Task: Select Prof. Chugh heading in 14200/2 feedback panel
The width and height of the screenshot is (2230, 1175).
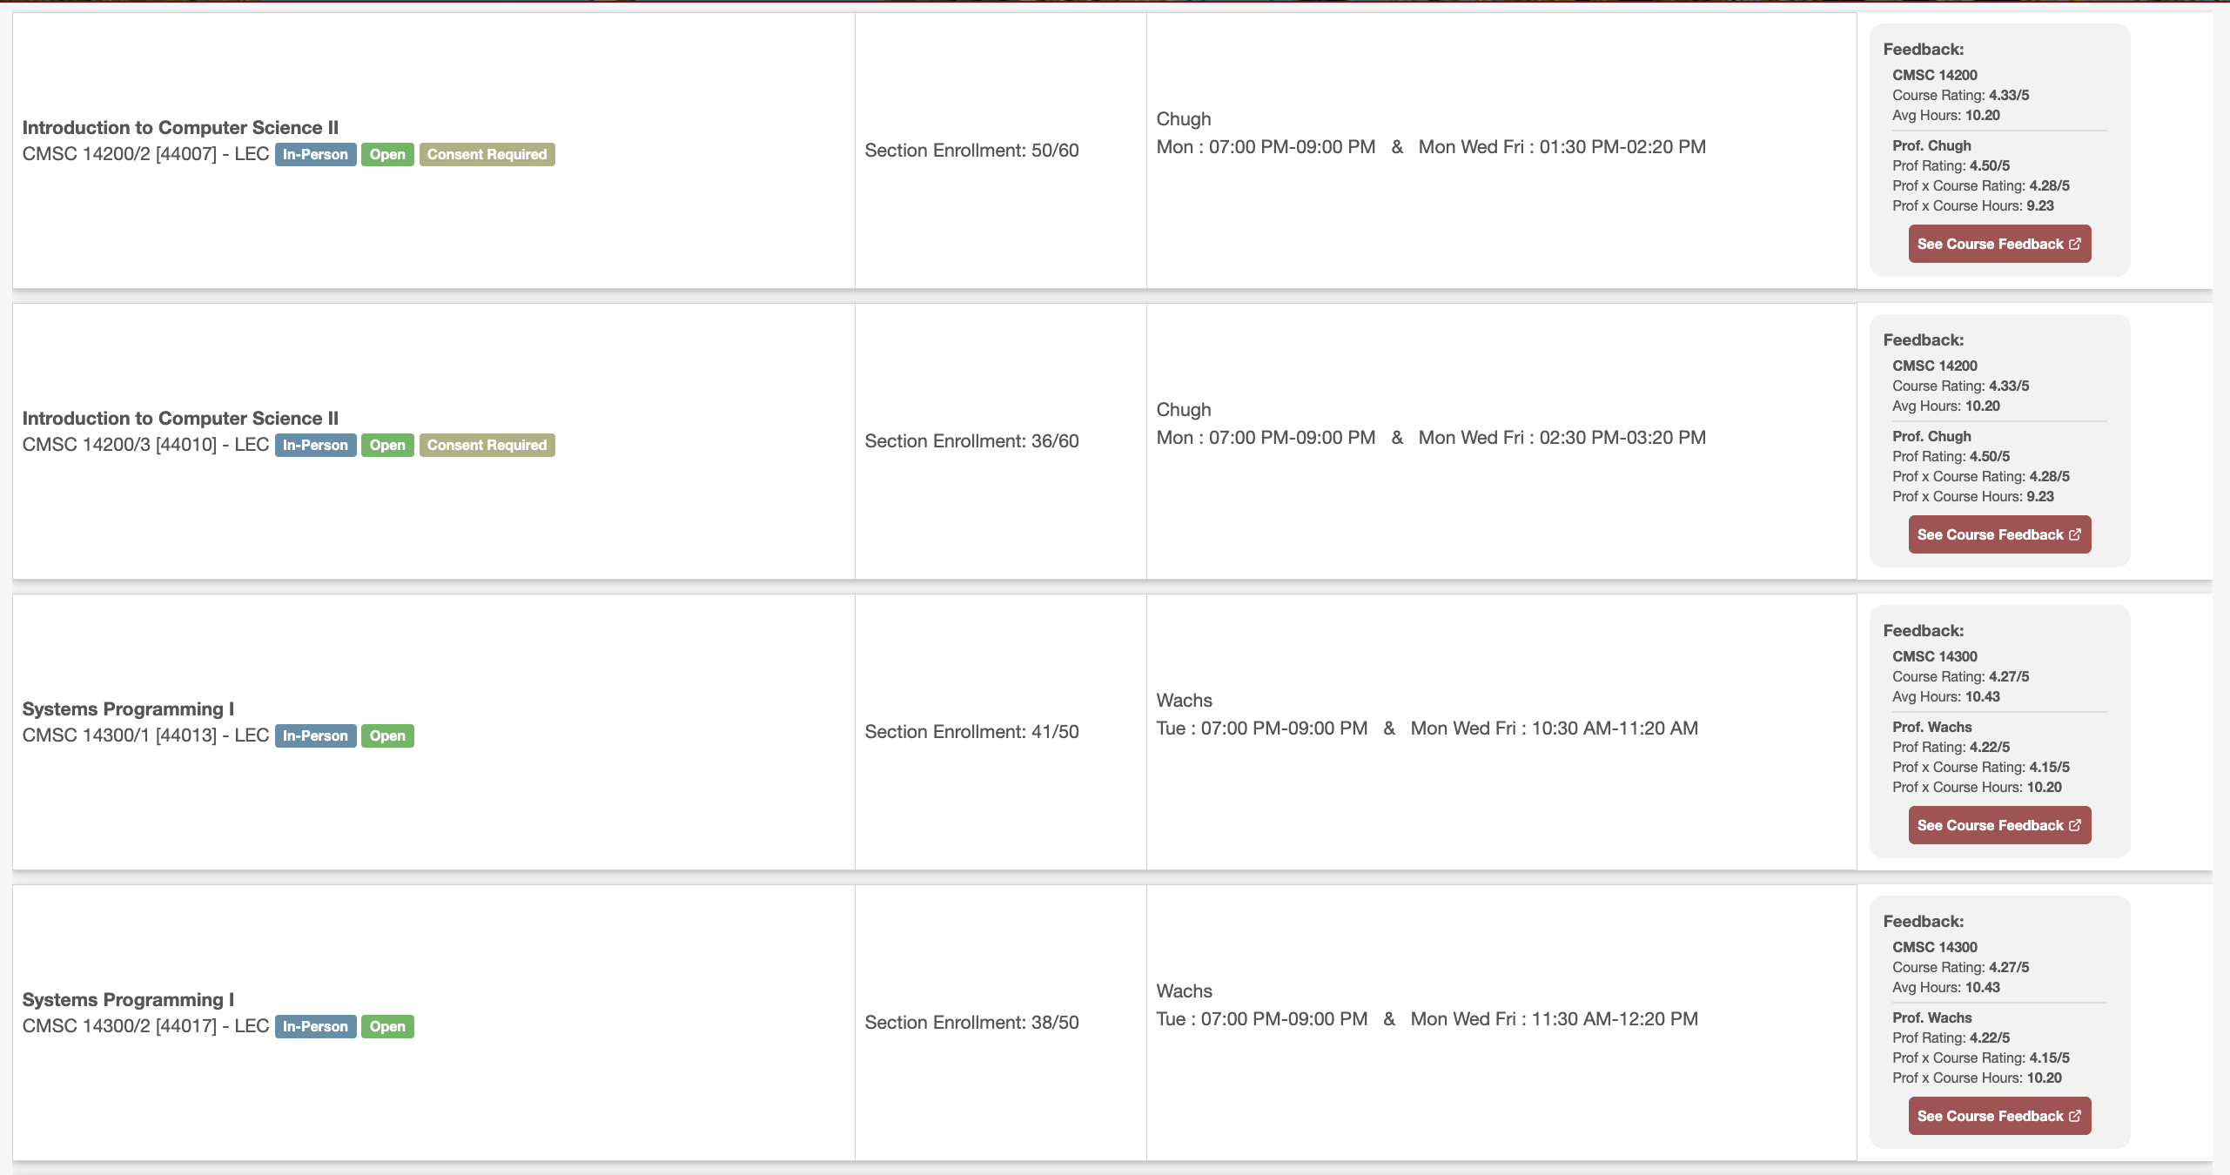Action: tap(1931, 145)
